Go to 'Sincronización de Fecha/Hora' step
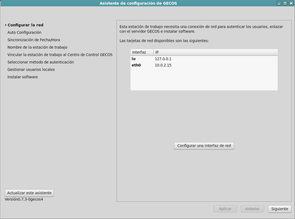Screen dimensions: 295x219 pos(34,40)
